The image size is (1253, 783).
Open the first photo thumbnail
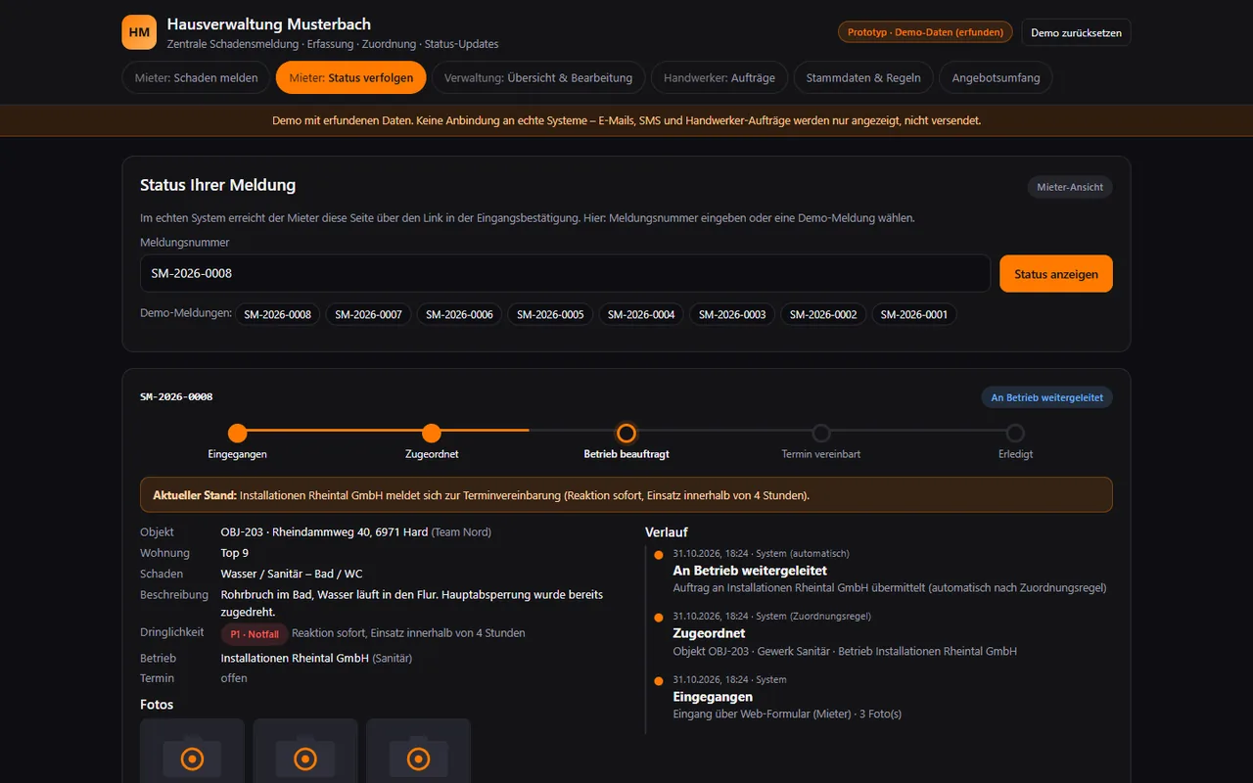pos(192,751)
